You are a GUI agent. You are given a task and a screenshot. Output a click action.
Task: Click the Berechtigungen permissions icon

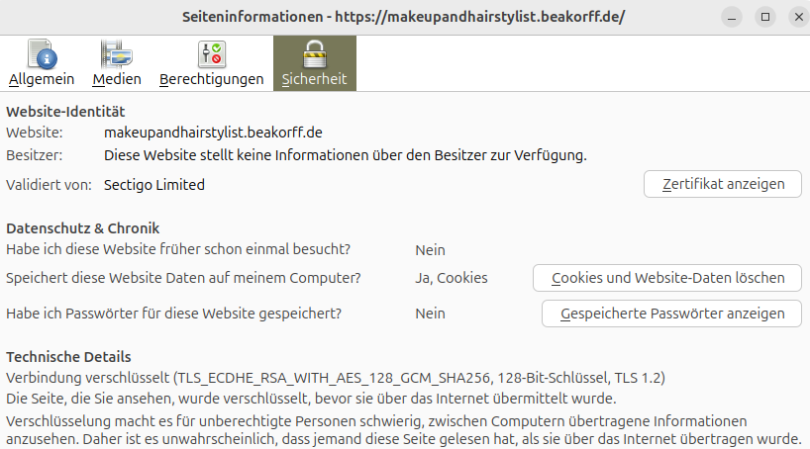point(211,54)
